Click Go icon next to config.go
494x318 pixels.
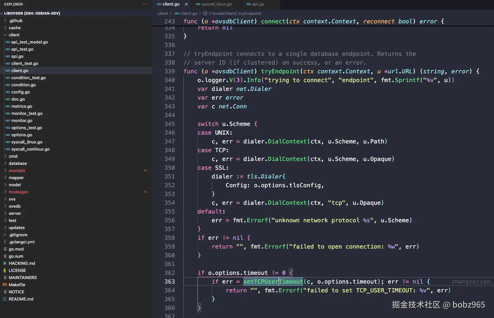8,92
